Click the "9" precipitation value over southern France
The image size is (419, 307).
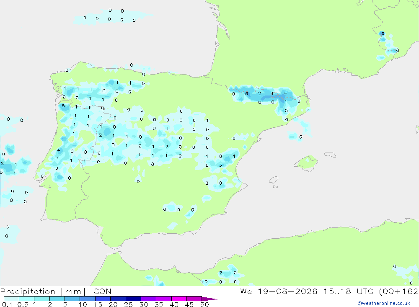coord(383,34)
